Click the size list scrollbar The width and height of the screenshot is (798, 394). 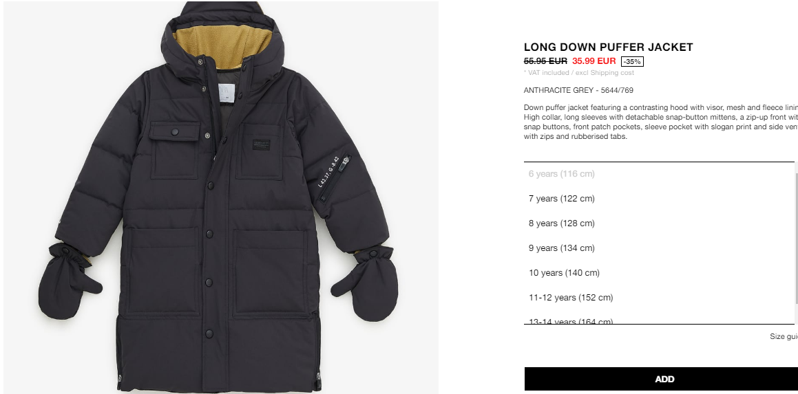point(796,238)
